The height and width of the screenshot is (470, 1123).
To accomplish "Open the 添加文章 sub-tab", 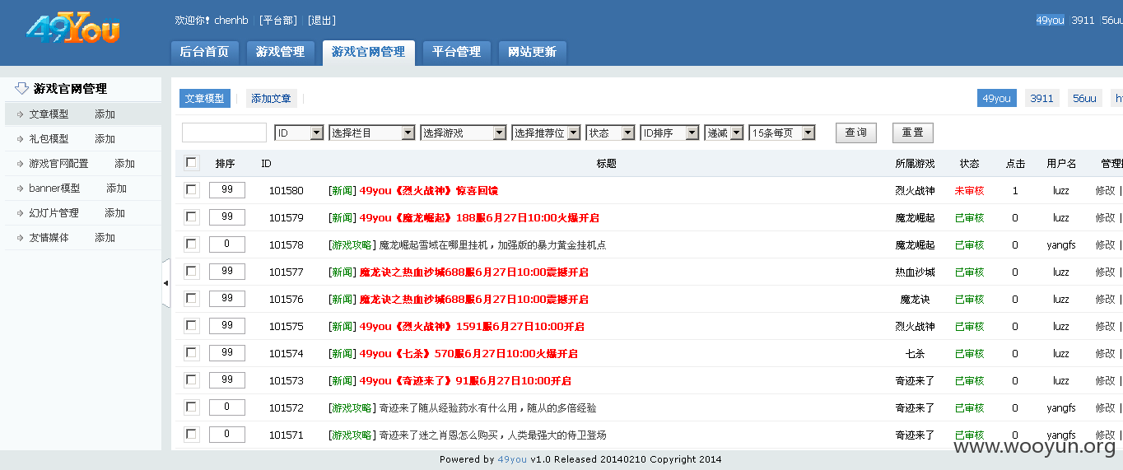I will 271,99.
